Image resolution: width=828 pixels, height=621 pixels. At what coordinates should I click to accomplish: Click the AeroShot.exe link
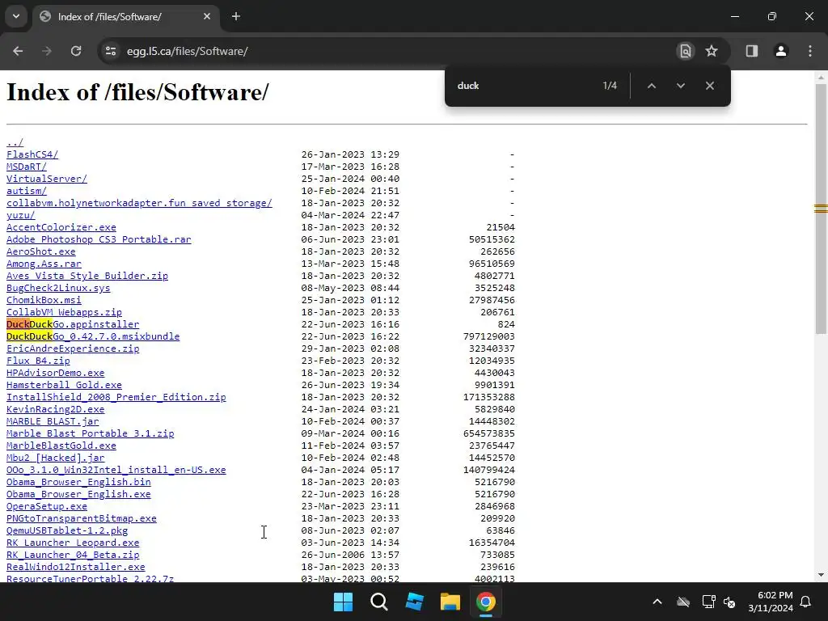click(41, 252)
